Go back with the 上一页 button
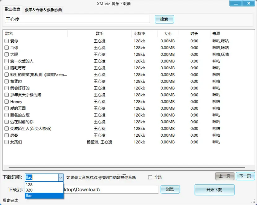The width and height of the screenshot is (257, 205). [x=225, y=176]
